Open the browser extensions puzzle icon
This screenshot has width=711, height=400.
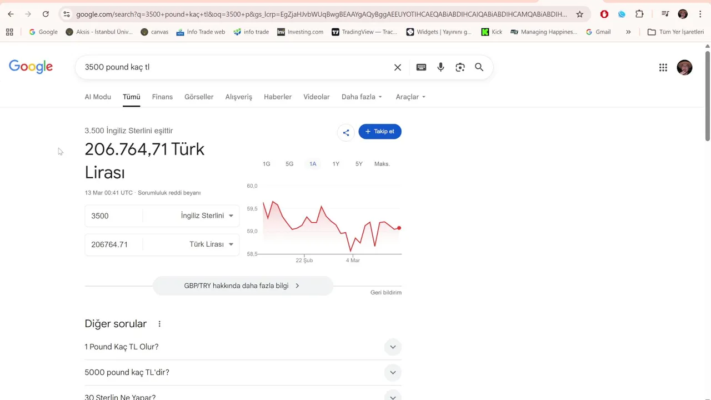[x=639, y=14]
